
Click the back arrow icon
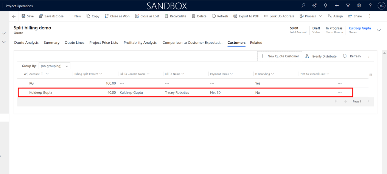(14, 16)
